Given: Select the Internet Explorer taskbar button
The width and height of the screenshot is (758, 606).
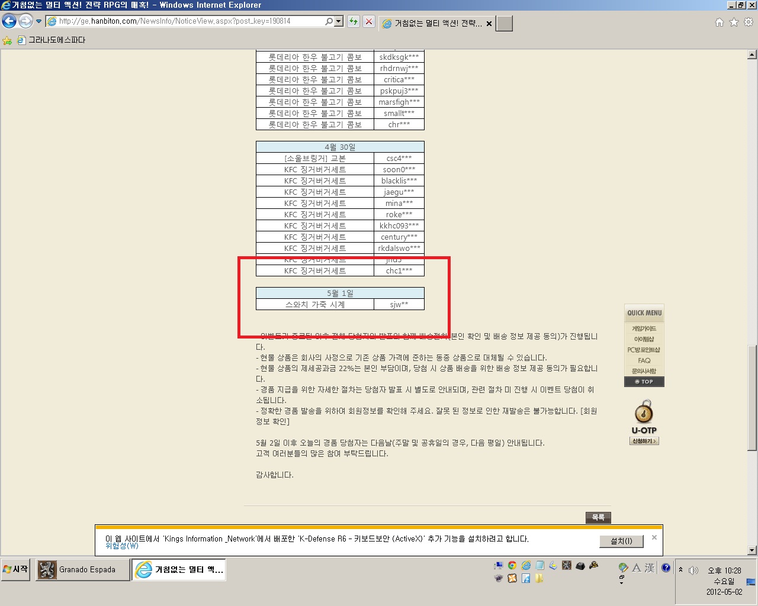Looking at the screenshot, I should (178, 570).
